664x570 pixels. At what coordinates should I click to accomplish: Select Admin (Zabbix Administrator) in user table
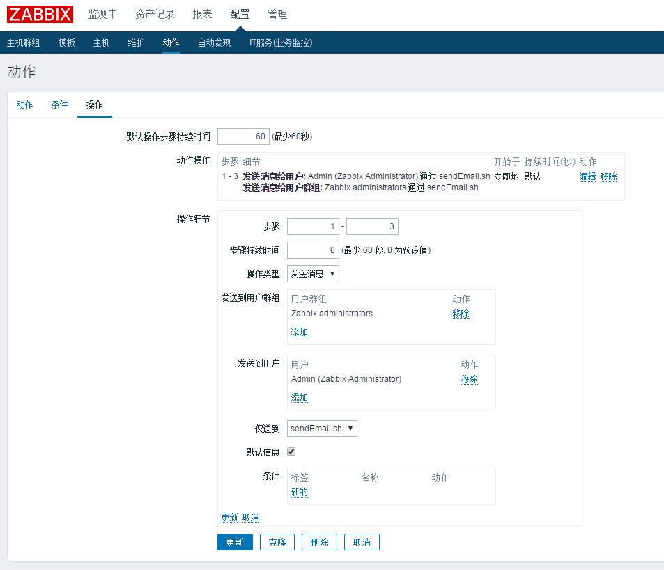(x=346, y=379)
